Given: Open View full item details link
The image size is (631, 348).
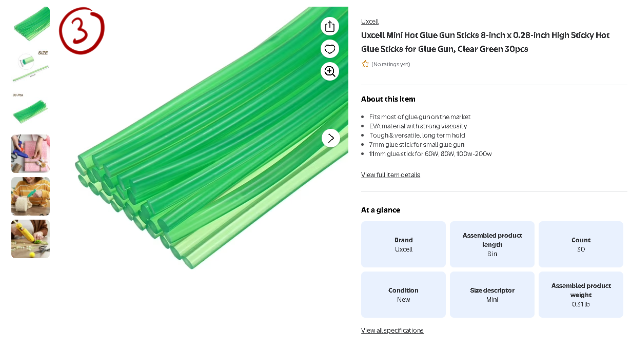Looking at the screenshot, I should point(390,175).
